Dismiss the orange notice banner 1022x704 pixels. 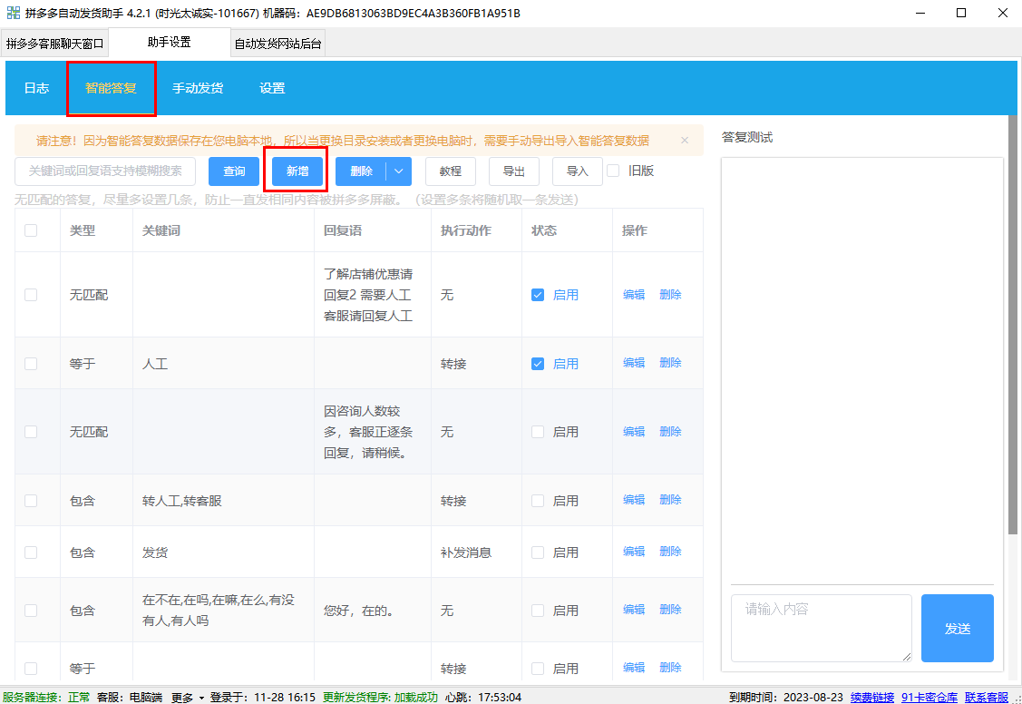[x=685, y=140]
